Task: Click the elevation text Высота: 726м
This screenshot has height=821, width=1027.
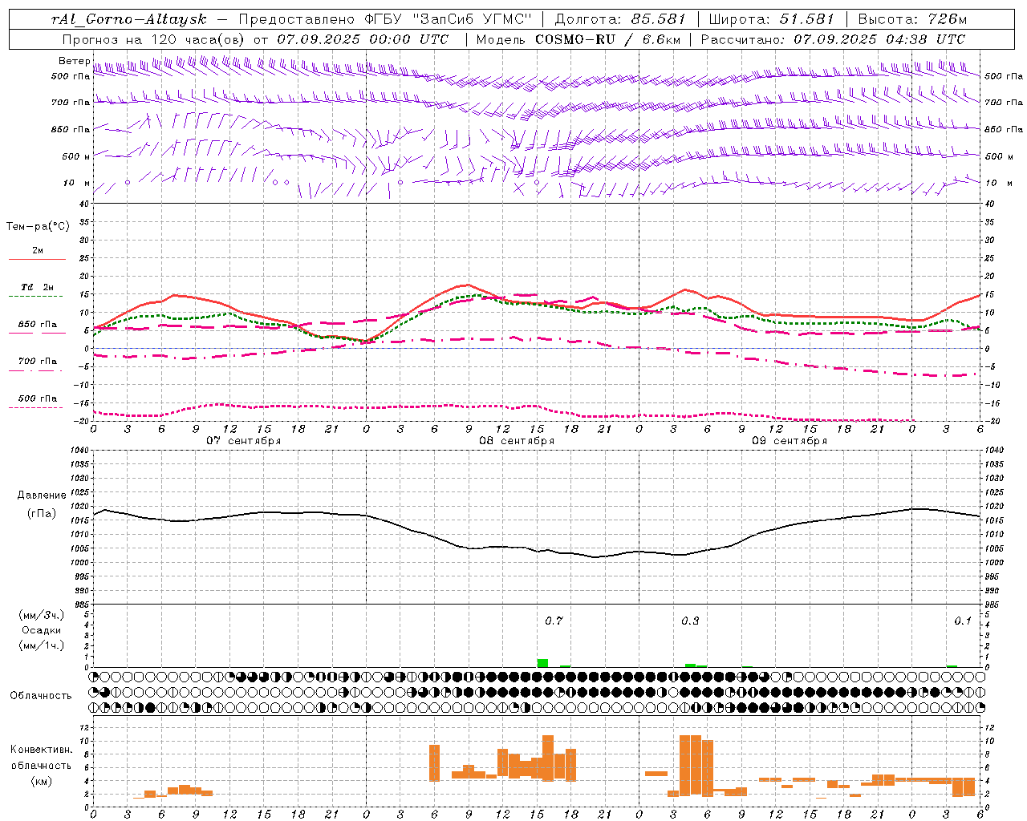Action: pos(912,19)
